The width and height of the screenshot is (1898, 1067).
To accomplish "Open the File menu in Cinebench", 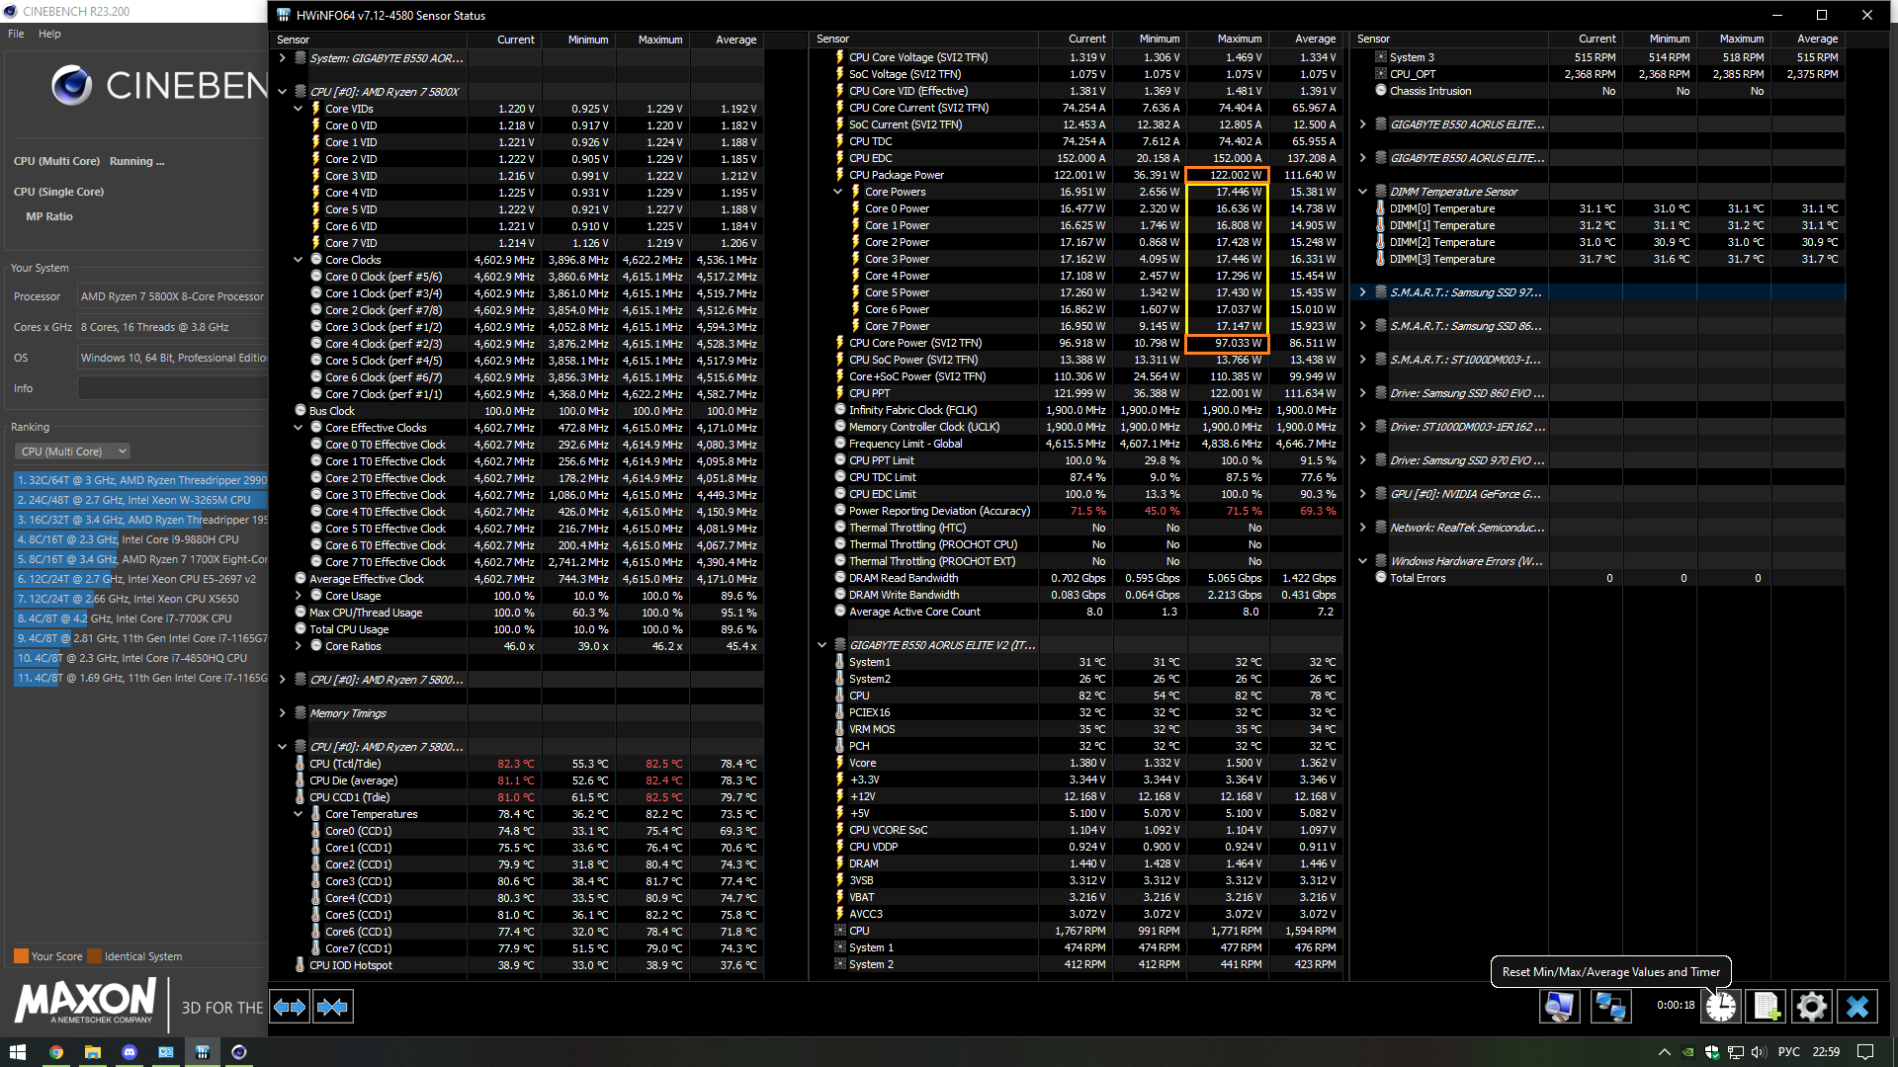I will tap(16, 34).
